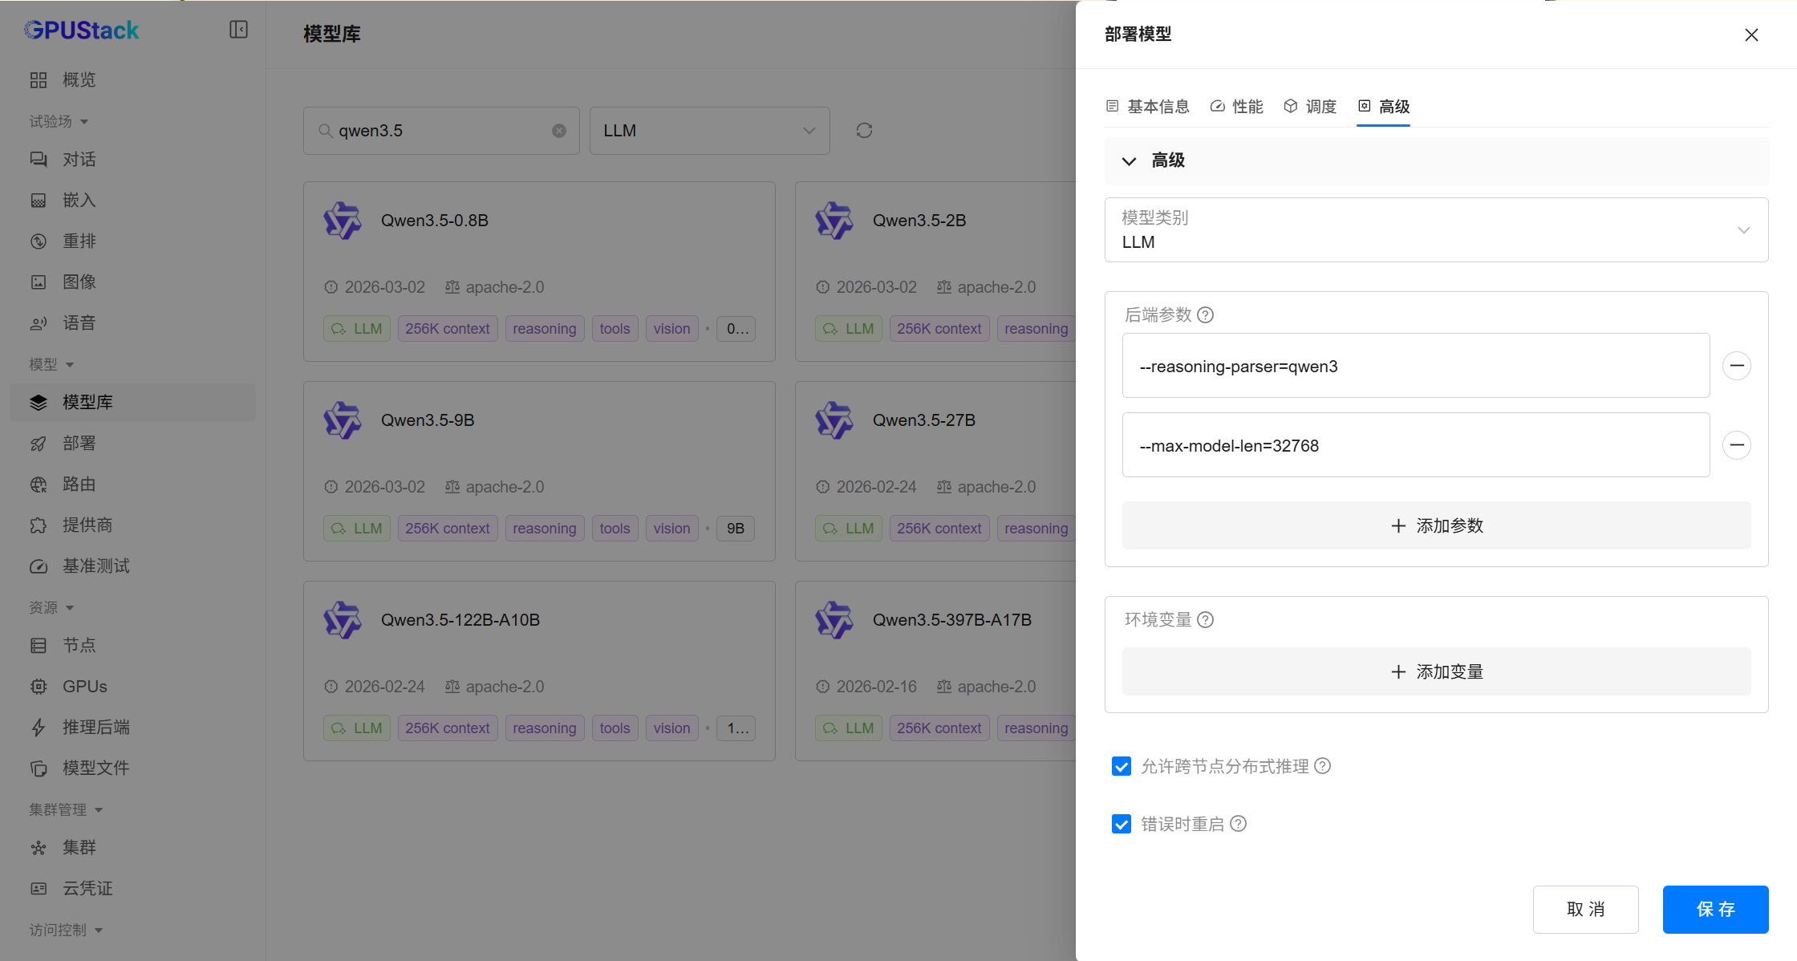Collapse the 高级 section chevron
The width and height of the screenshot is (1797, 961).
(x=1129, y=161)
